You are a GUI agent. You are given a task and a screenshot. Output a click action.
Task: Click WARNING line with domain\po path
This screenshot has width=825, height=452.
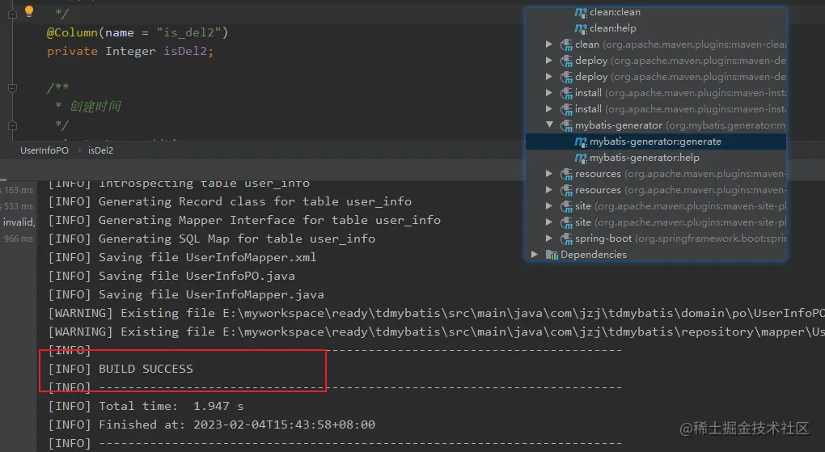[436, 313]
